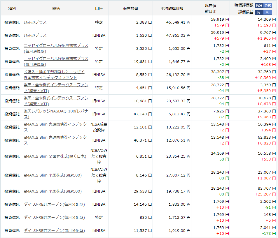Viewport: 278px width, 238px height.
Task: Open 楽天・VTI fund in 旧NISA account
Action: click(x=56, y=101)
